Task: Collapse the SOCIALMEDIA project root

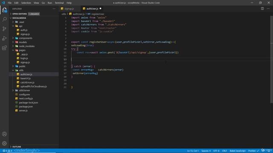Action: click(19, 18)
